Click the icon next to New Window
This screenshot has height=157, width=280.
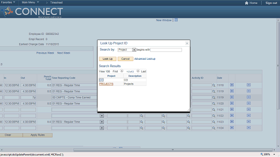[x=176, y=20]
